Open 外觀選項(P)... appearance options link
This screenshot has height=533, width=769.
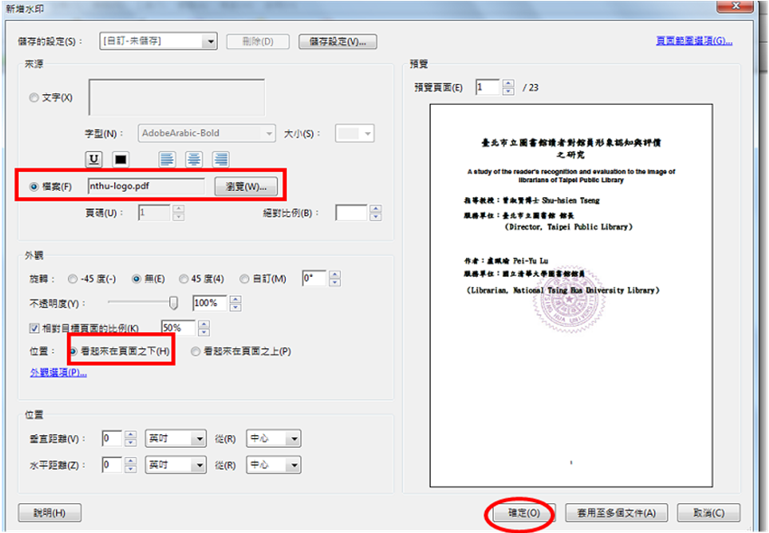58,372
